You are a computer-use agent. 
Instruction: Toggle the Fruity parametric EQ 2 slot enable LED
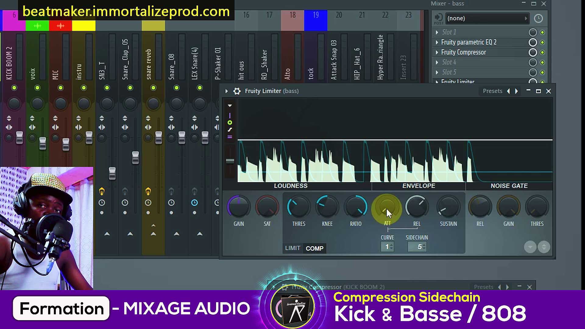click(x=542, y=42)
